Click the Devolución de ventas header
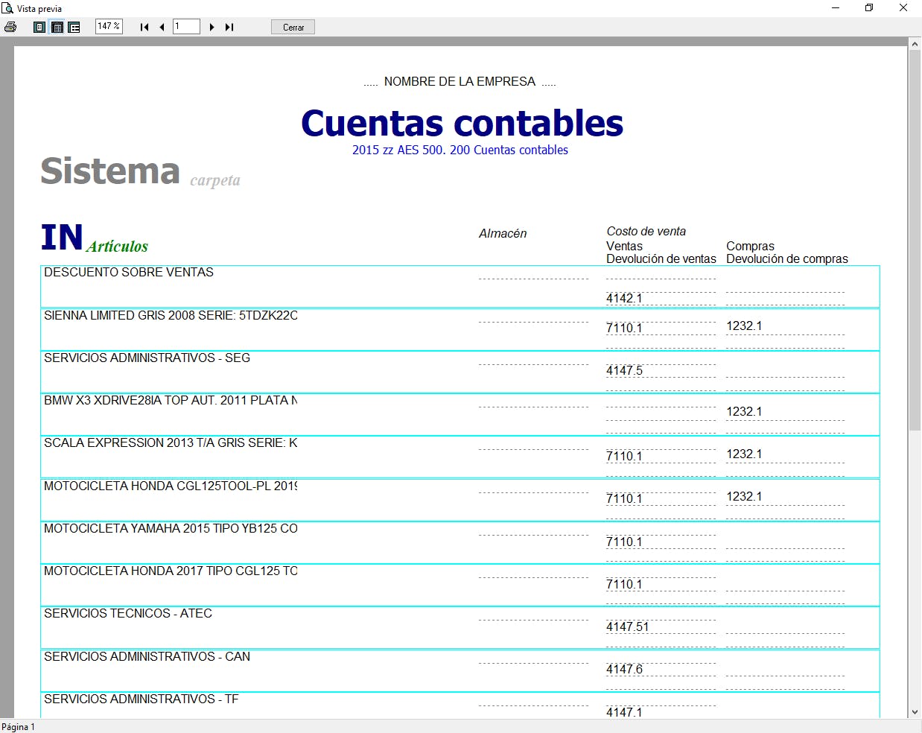The width and height of the screenshot is (922, 733). tap(661, 258)
